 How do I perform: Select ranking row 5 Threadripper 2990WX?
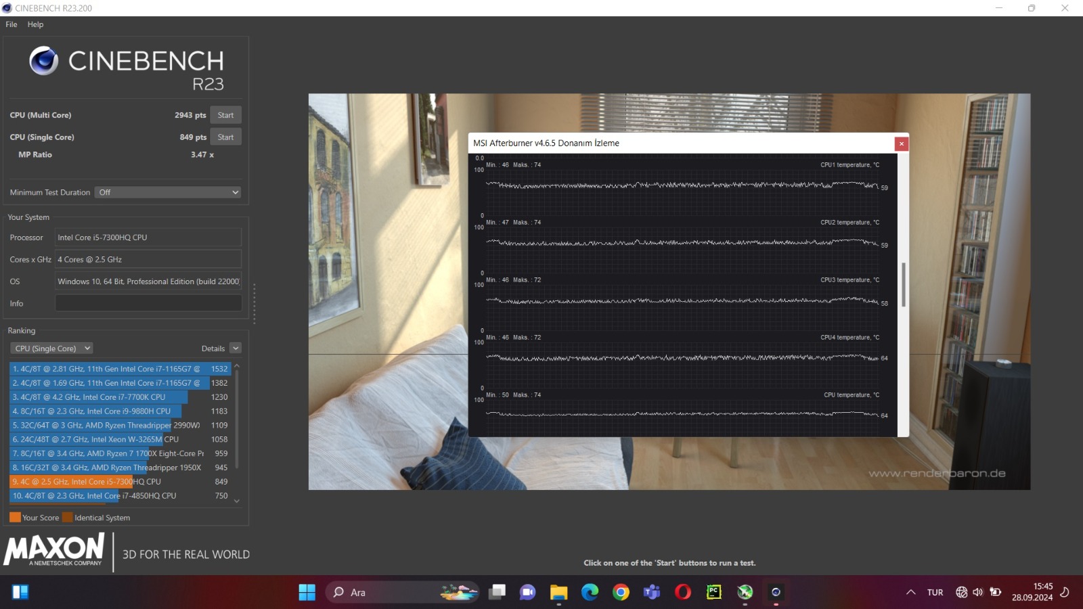click(120, 426)
